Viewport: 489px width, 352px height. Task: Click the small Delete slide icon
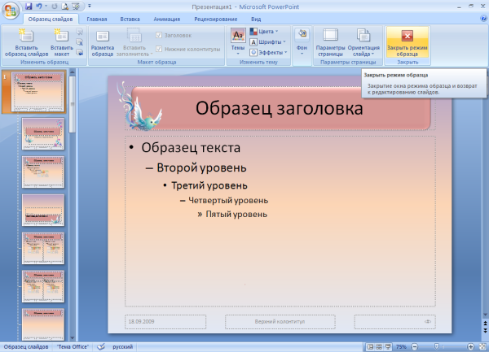80,32
